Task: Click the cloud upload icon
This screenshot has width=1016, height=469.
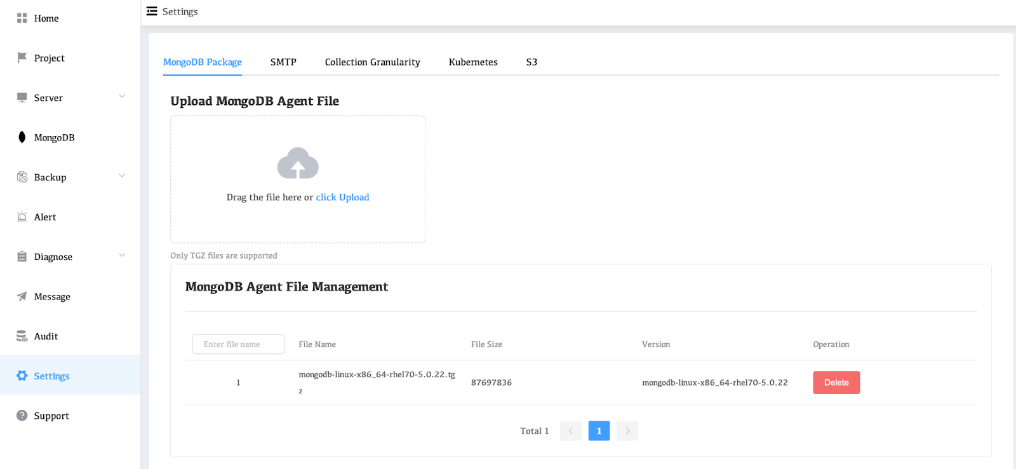Action: point(298,163)
